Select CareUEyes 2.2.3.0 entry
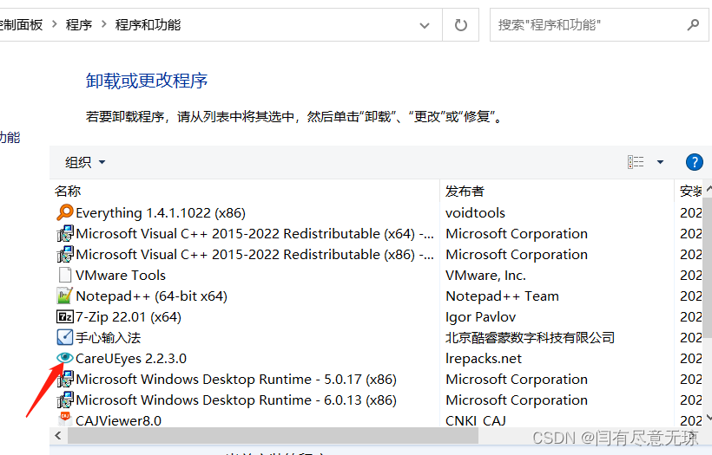This screenshot has height=455, width=712. click(x=131, y=359)
